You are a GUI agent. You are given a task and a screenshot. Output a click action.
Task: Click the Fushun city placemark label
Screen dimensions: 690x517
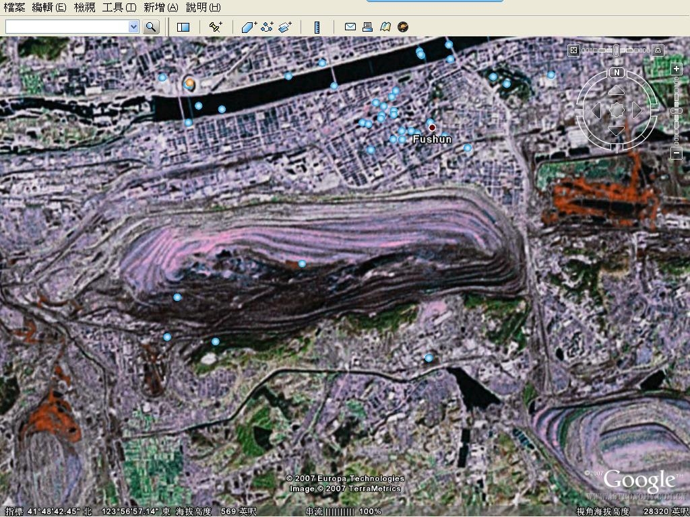pos(432,139)
